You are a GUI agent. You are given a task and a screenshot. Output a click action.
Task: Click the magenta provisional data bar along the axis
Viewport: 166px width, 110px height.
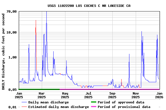110,89
